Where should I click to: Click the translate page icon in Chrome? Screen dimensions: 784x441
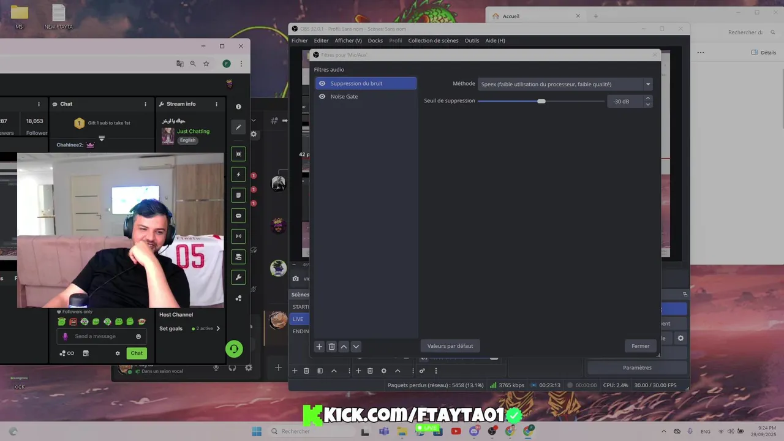180,64
